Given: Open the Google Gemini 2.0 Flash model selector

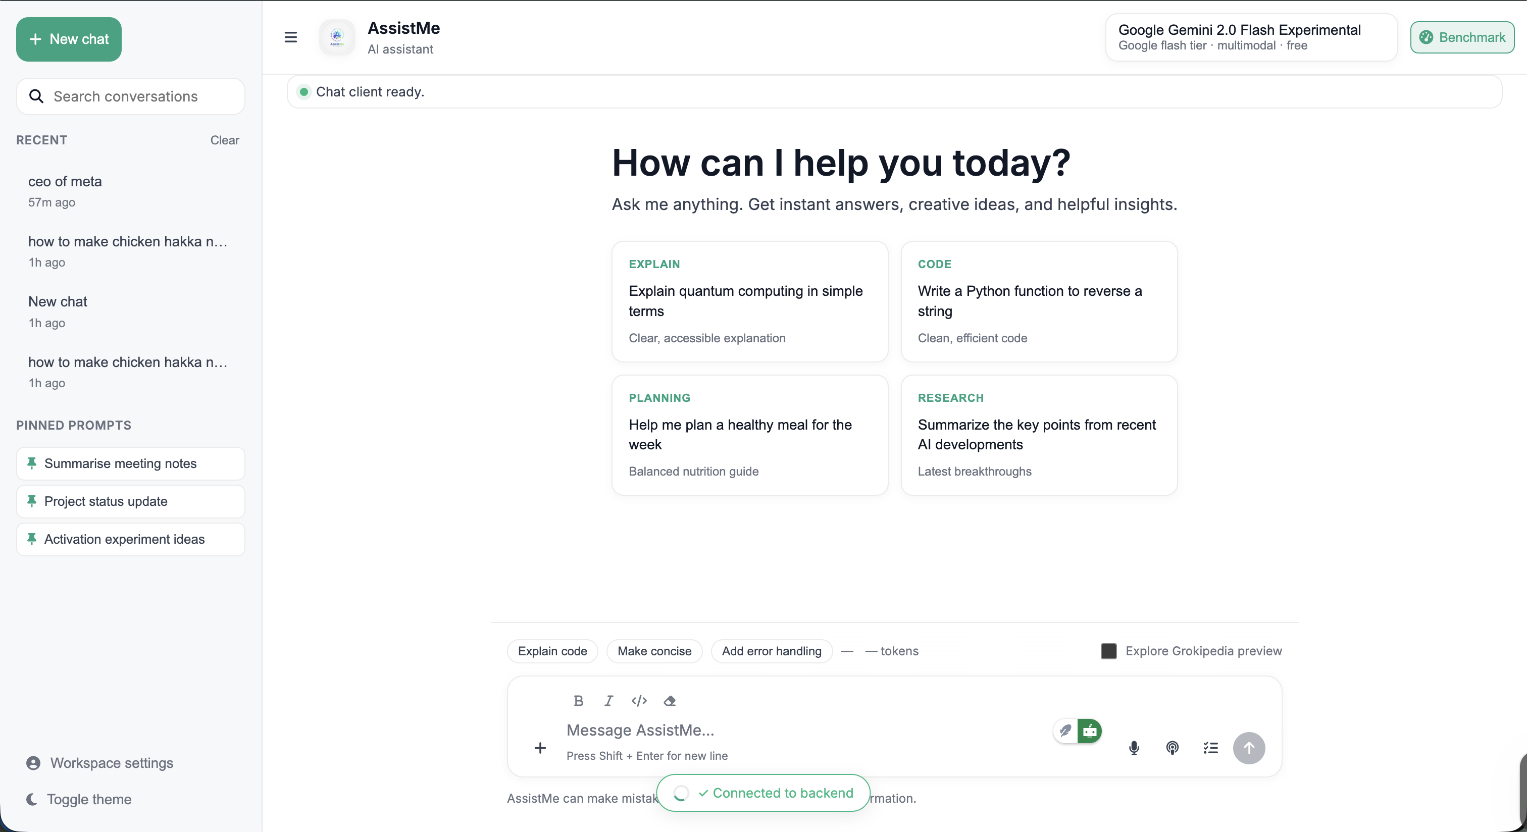Looking at the screenshot, I should (1251, 37).
